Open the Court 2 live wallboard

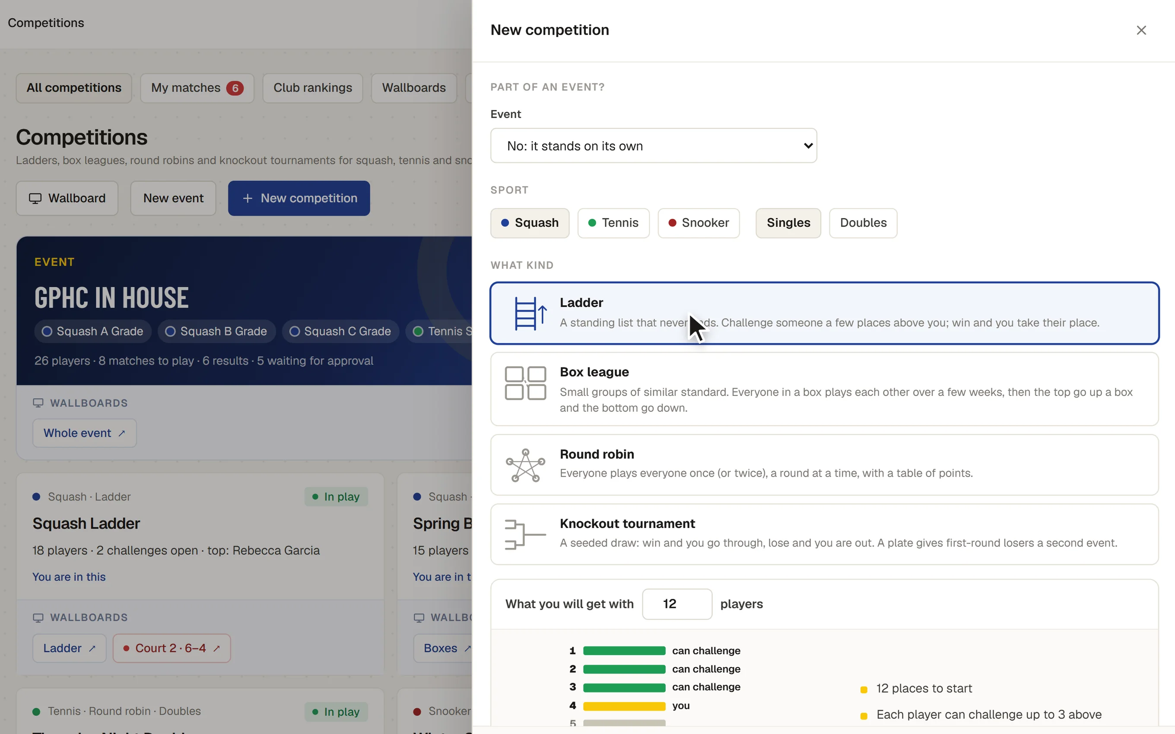(x=172, y=648)
